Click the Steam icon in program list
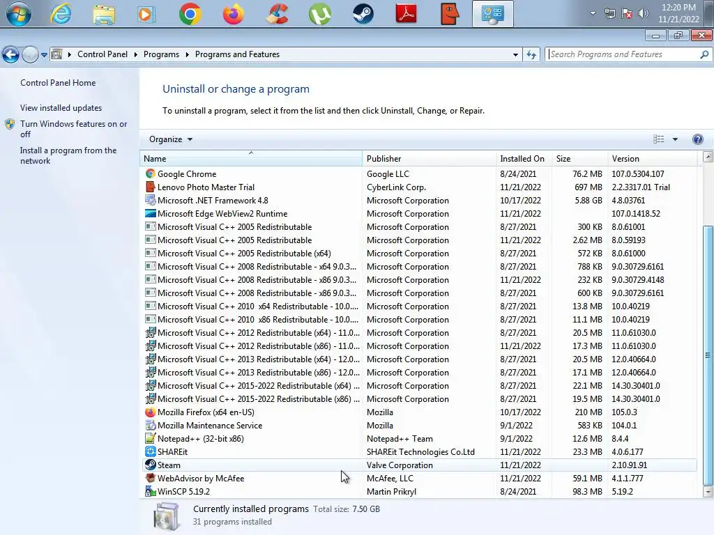The height and width of the screenshot is (535, 714). click(x=151, y=465)
